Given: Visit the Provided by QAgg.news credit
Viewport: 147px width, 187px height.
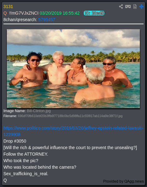Looking at the screenshot, I should pos(123,181).
